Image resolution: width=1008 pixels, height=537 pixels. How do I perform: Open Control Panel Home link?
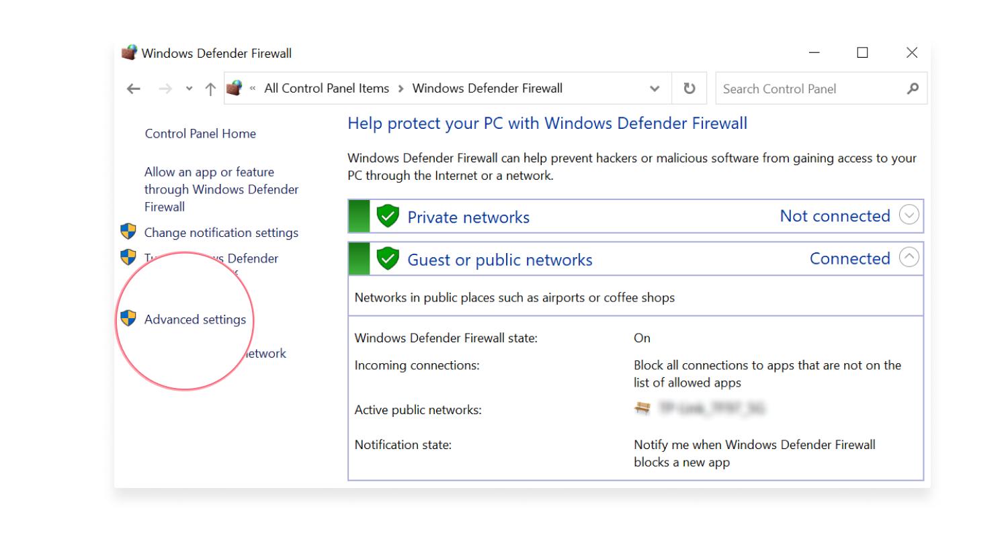200,134
